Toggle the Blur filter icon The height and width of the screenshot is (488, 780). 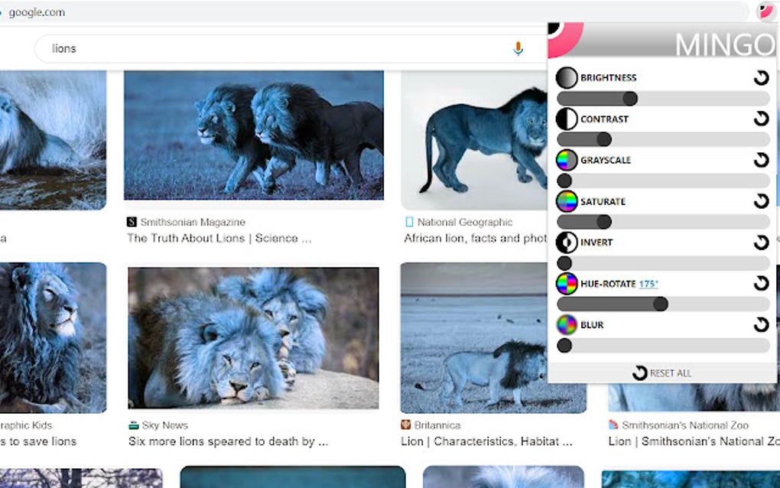click(566, 324)
